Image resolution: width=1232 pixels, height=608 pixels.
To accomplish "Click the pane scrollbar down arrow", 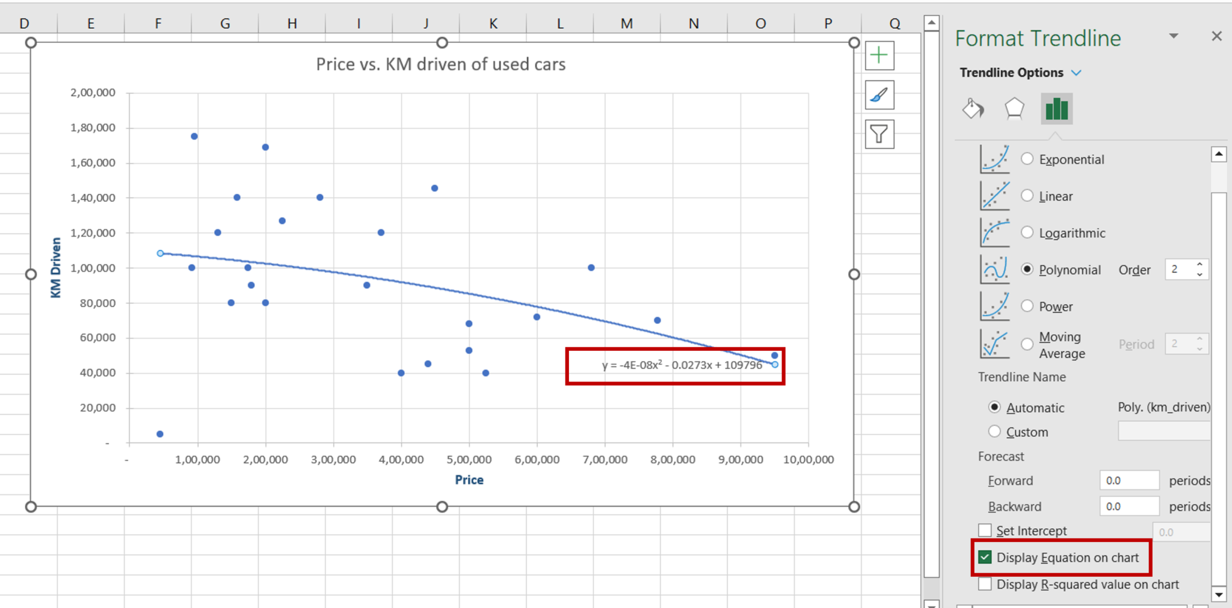I will click(x=1219, y=594).
